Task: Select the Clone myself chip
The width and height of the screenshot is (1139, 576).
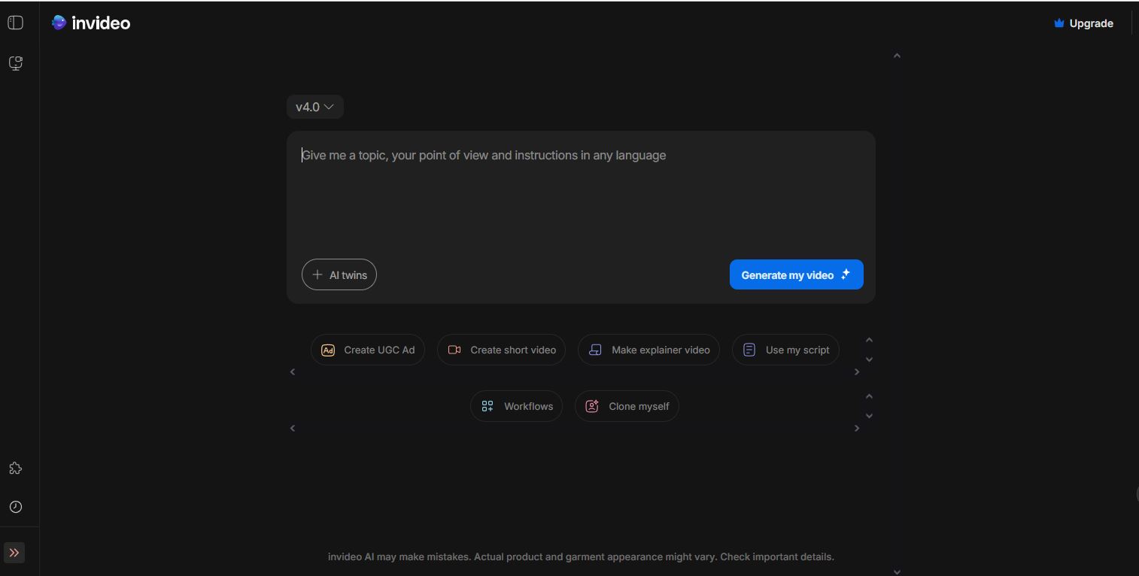Action: 627,407
